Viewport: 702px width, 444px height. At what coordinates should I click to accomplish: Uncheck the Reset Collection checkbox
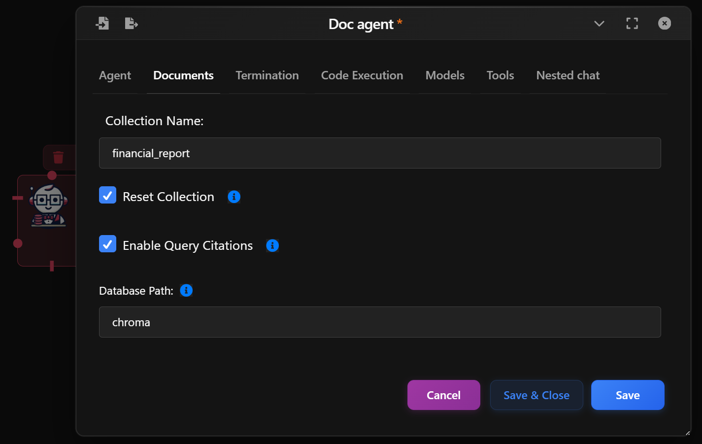point(107,195)
